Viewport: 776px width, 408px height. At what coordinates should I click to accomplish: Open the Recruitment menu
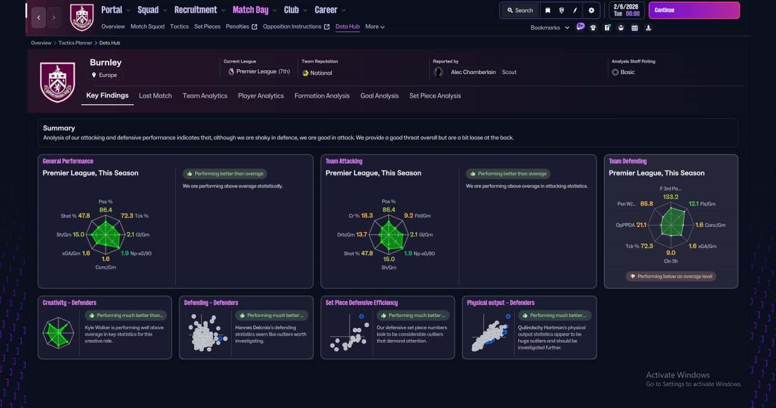(x=195, y=10)
